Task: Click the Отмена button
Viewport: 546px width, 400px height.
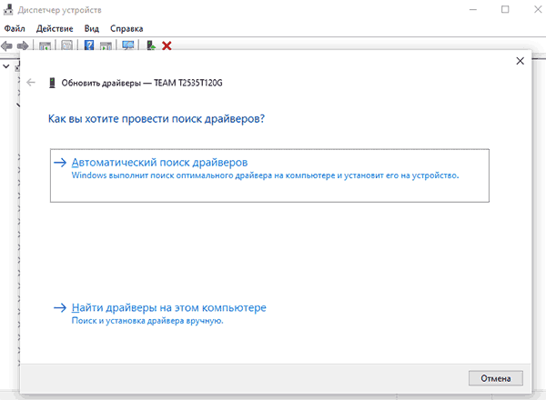Action: tap(496, 378)
